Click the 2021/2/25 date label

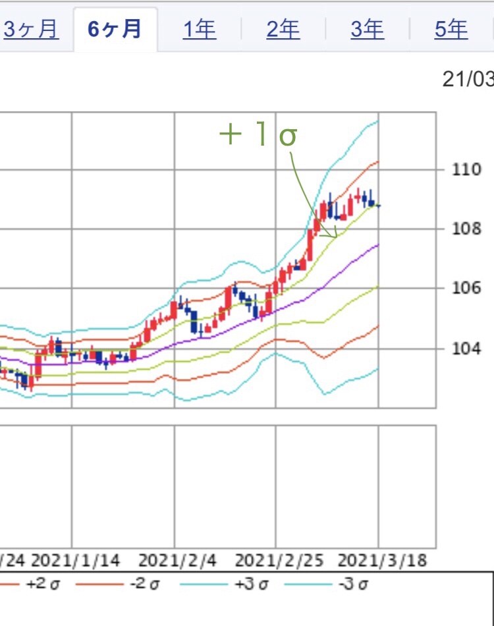279,561
